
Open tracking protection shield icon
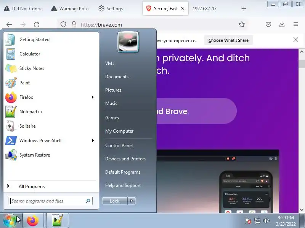63,24
